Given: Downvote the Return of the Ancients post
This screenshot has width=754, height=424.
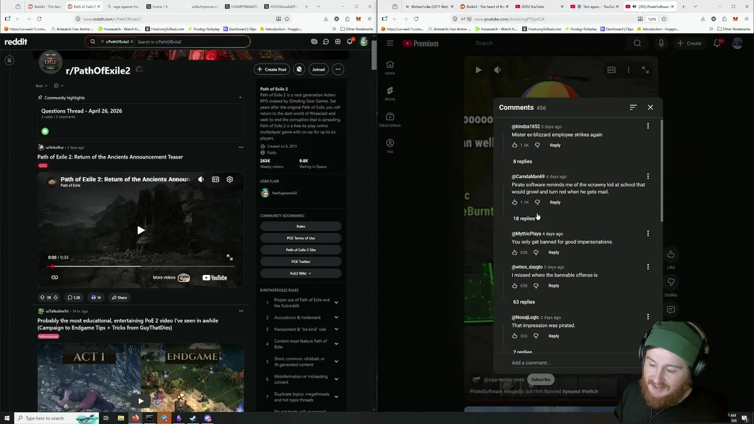Looking at the screenshot, I should (55, 297).
